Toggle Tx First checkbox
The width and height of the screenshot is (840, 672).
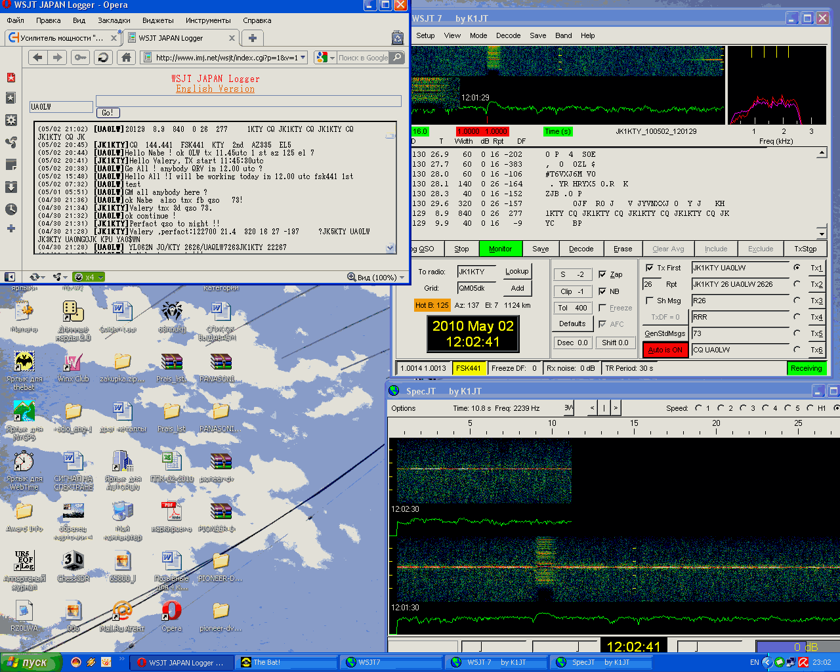[x=650, y=268]
